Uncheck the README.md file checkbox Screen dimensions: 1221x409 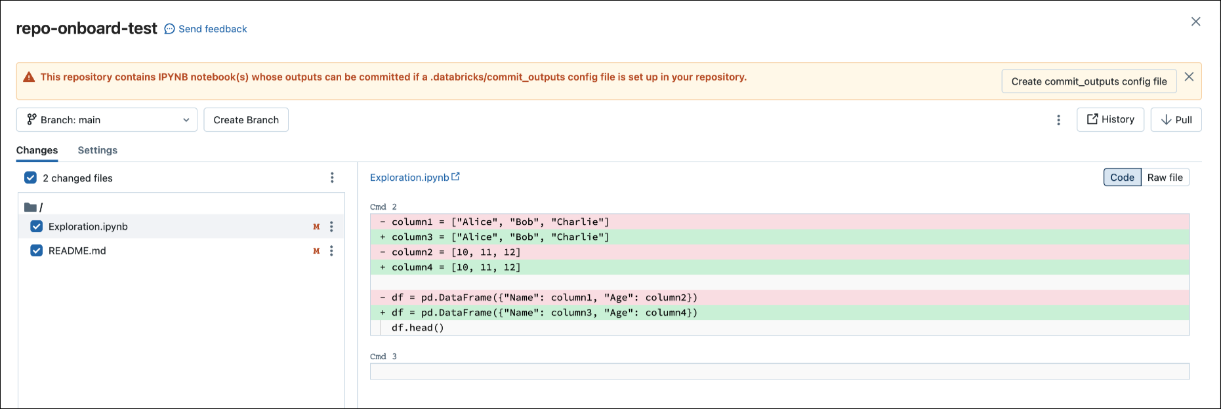coord(37,251)
